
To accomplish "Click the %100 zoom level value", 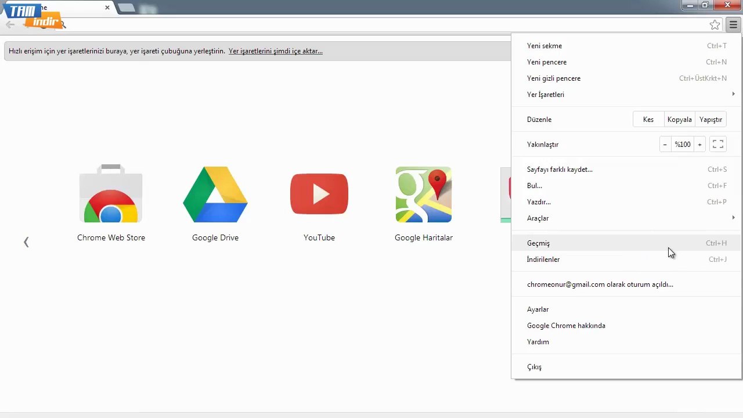I will pos(683,145).
